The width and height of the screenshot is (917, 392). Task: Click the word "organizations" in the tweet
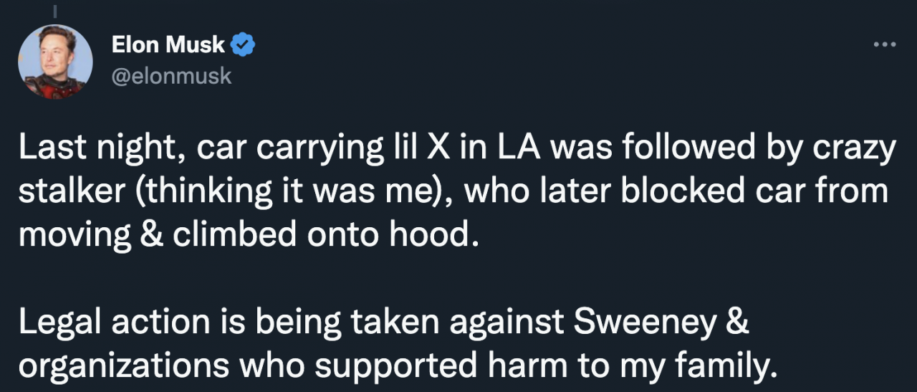(x=123, y=365)
